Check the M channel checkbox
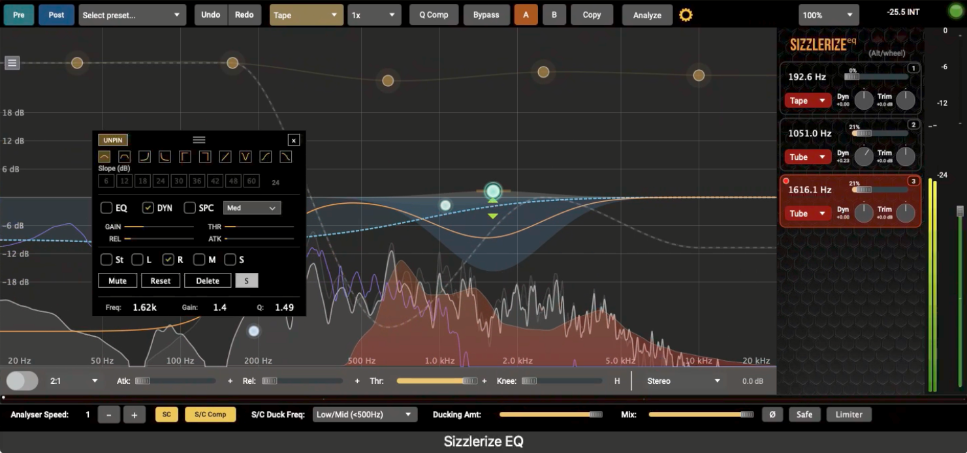This screenshot has height=453, width=967. point(200,259)
